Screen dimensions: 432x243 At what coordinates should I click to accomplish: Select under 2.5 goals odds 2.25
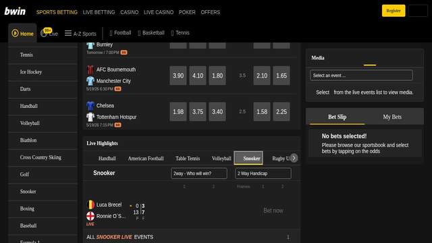point(281,111)
